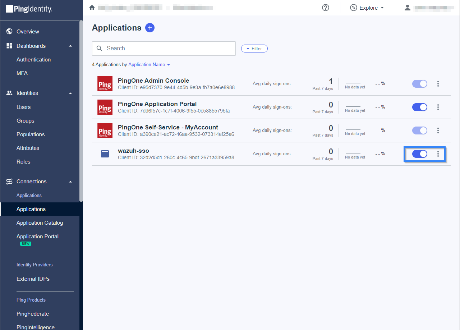Open the PingOne Self-Service - MyAccount application

[168, 127]
